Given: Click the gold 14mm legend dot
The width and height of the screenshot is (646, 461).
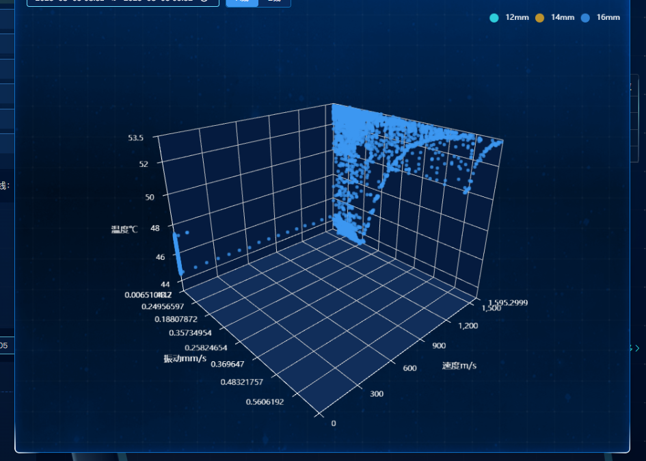Looking at the screenshot, I should (x=539, y=17).
